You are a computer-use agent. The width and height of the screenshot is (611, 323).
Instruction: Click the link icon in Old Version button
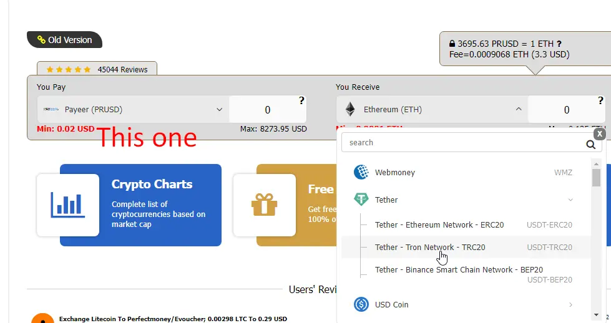41,40
